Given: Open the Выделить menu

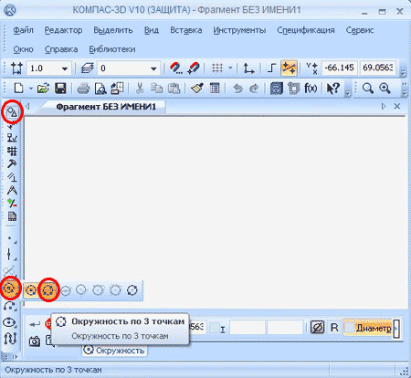Looking at the screenshot, I should click(x=112, y=30).
